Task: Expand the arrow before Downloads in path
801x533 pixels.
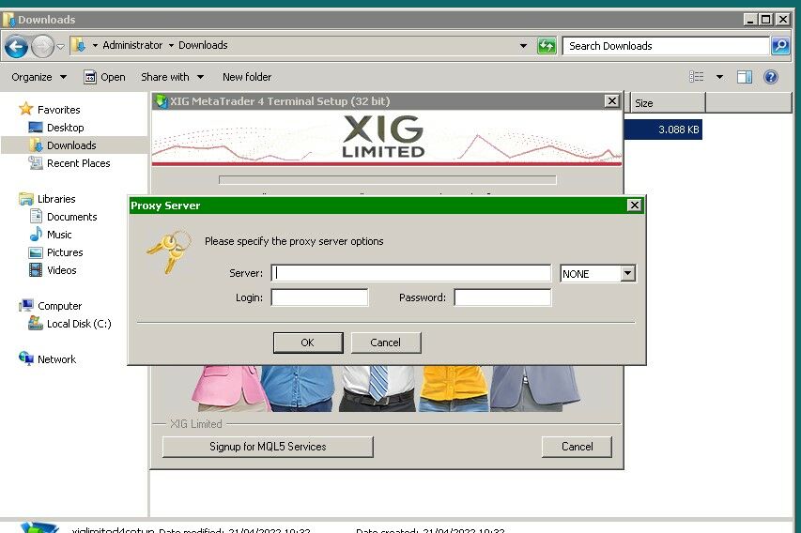Action: pyautogui.click(x=171, y=45)
